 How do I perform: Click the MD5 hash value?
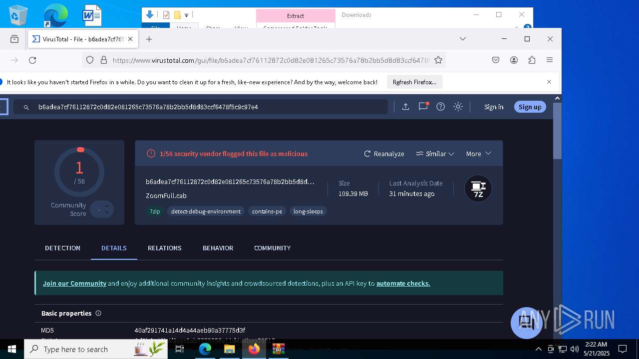(190, 330)
